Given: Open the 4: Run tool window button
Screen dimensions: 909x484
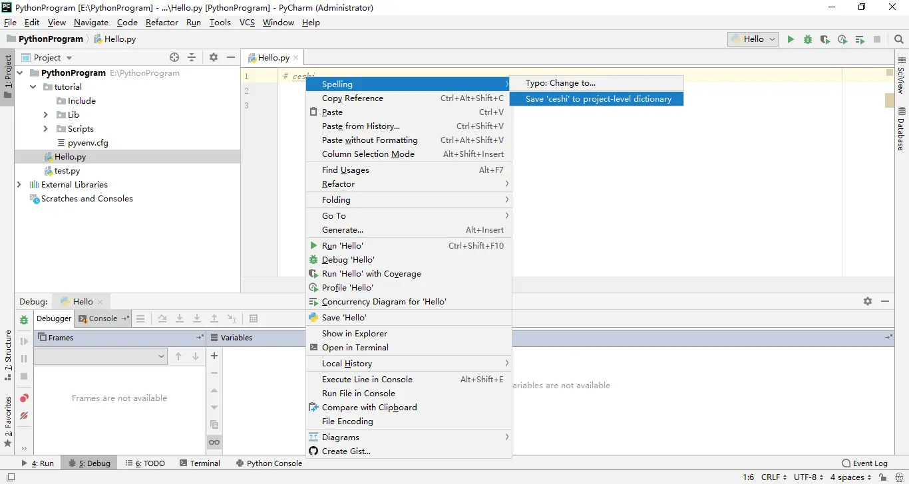Looking at the screenshot, I should tap(38, 463).
